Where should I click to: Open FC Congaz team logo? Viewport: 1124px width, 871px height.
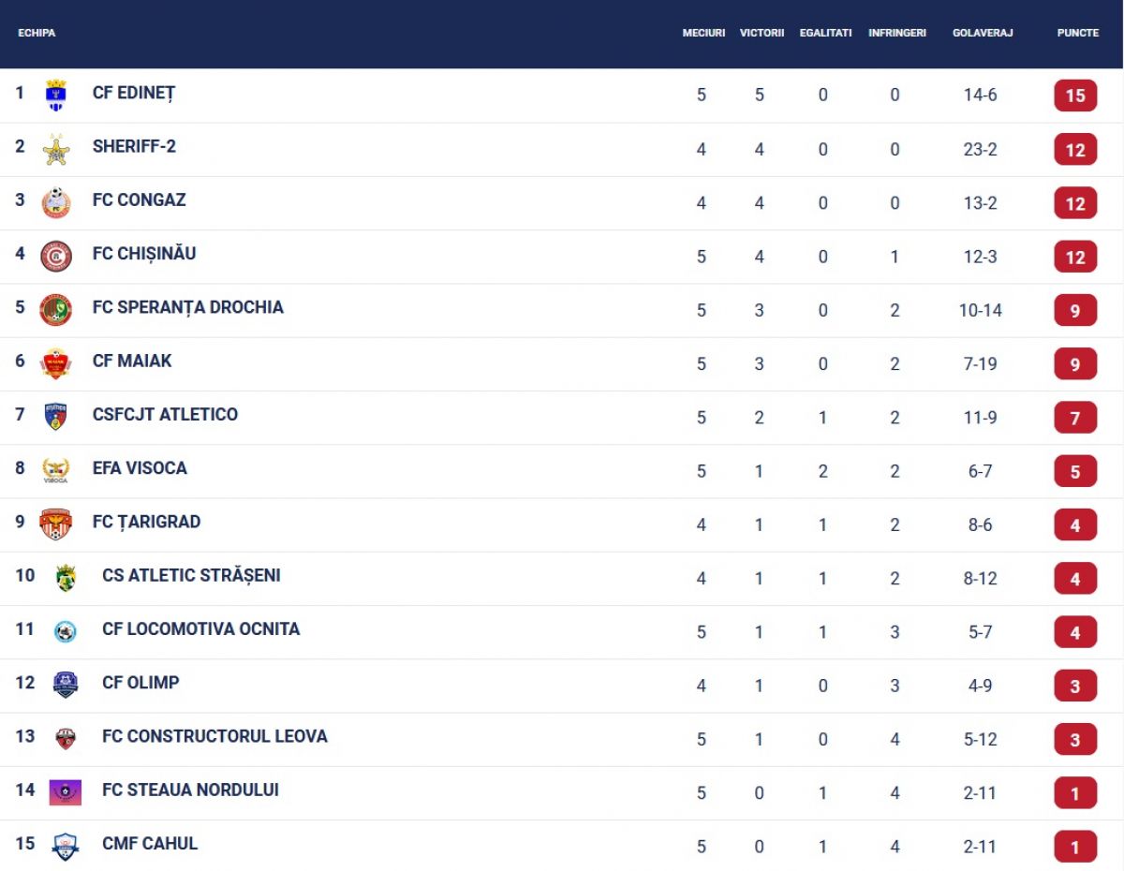(x=56, y=202)
